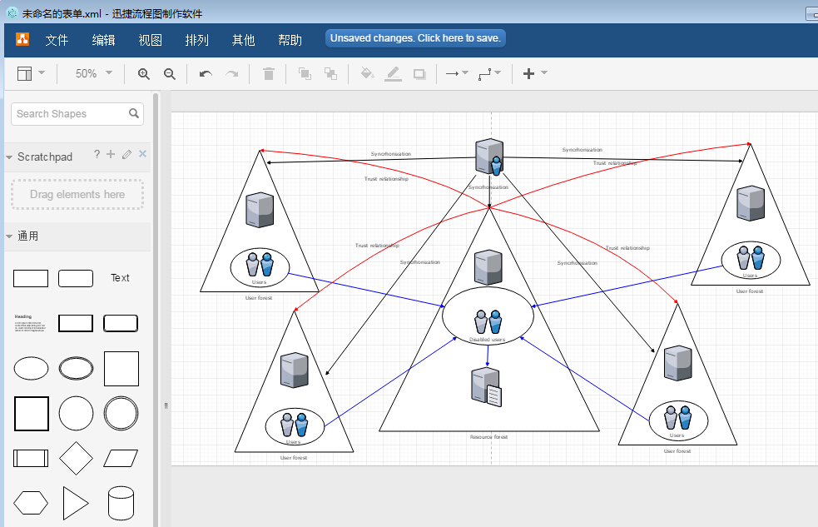Click the Search Shapes input field
The width and height of the screenshot is (818, 527).
(x=71, y=114)
